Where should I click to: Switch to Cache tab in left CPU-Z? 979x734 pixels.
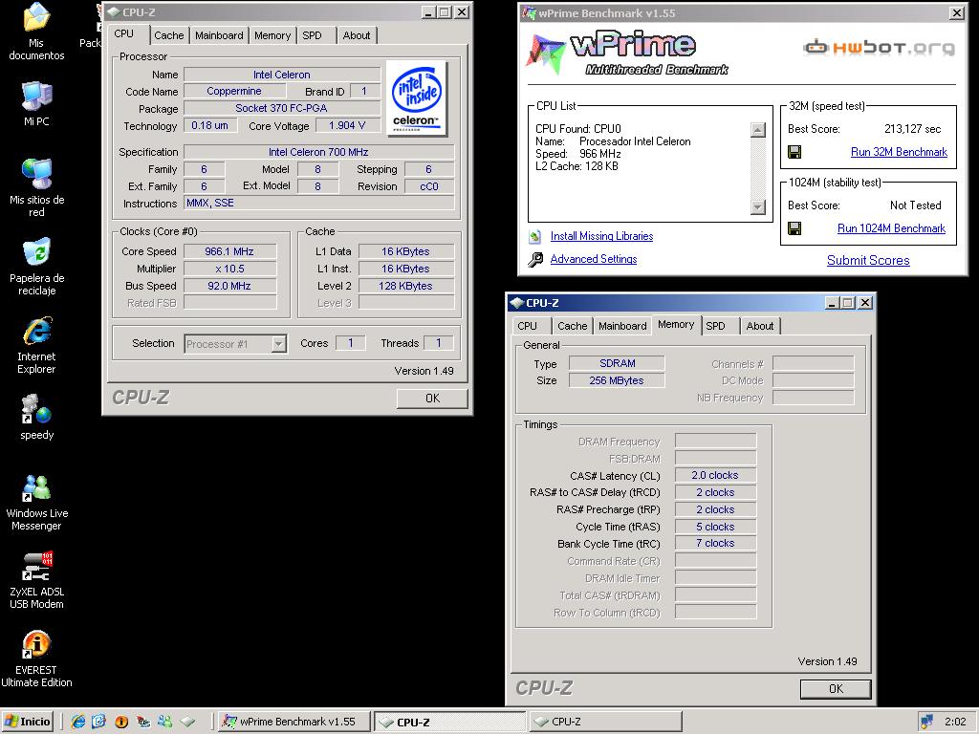click(169, 35)
